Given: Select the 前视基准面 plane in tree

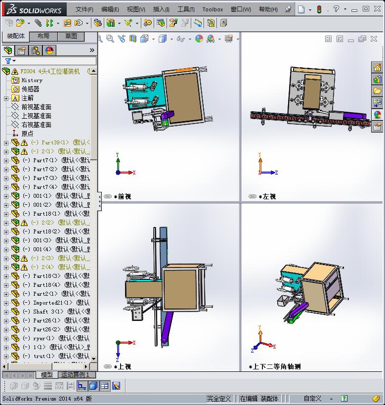Looking at the screenshot, I should [x=36, y=107].
